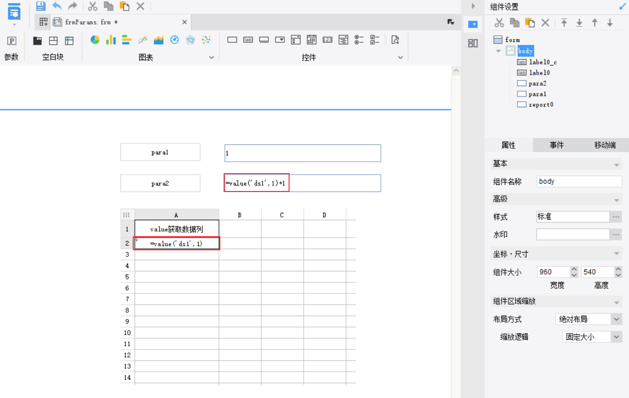Screen dimensions: 629x398
Task: Expand the 控件 widget gallery
Action: 401,57
